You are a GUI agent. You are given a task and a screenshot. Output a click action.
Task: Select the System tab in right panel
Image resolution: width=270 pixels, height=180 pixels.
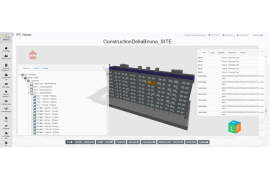(243, 53)
